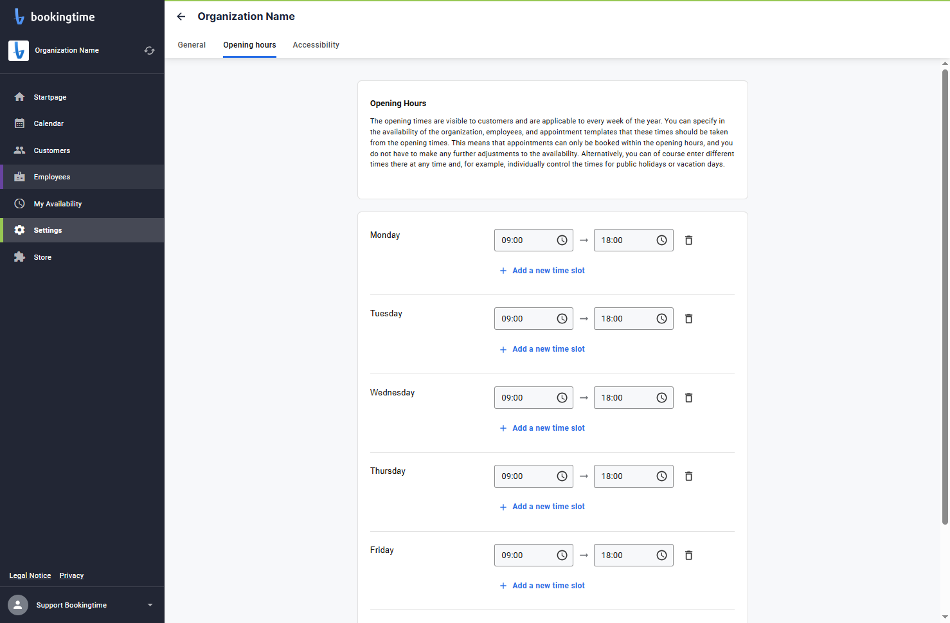Click Friday start time field showing 09:00

click(533, 555)
